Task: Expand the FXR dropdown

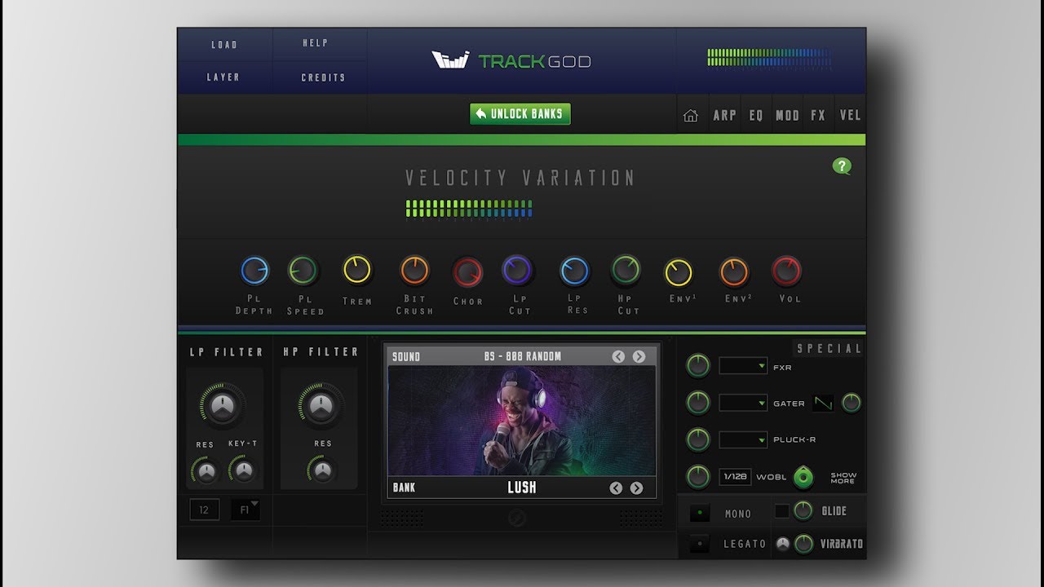Action: 743,366
